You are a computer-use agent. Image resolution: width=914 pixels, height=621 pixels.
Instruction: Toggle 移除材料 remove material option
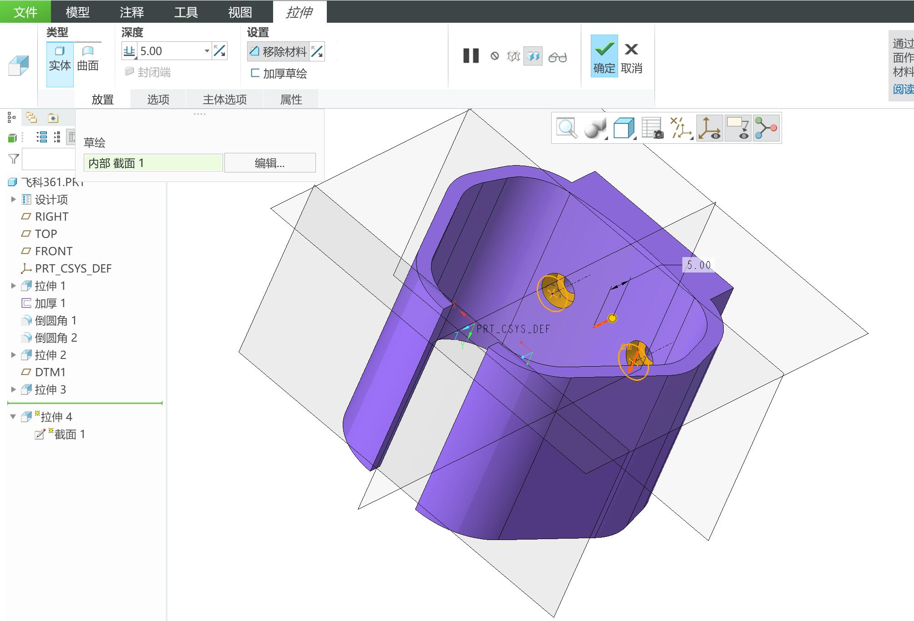click(x=278, y=51)
